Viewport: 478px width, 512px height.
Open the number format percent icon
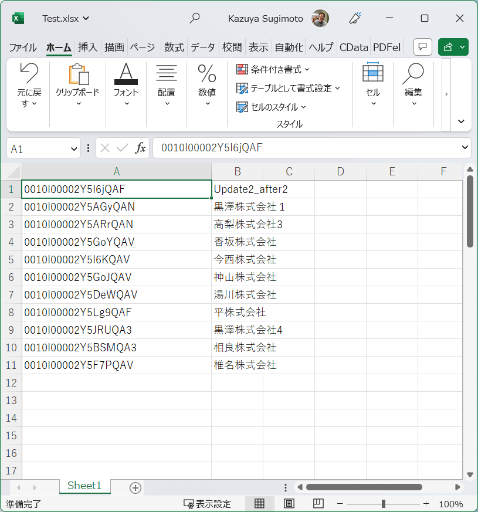(207, 73)
